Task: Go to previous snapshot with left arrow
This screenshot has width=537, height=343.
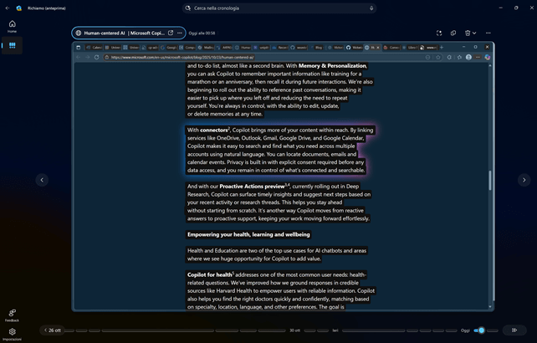Action: [x=42, y=180]
